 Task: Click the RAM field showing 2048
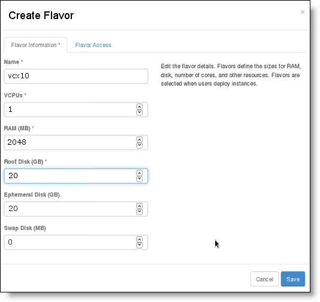(76, 142)
